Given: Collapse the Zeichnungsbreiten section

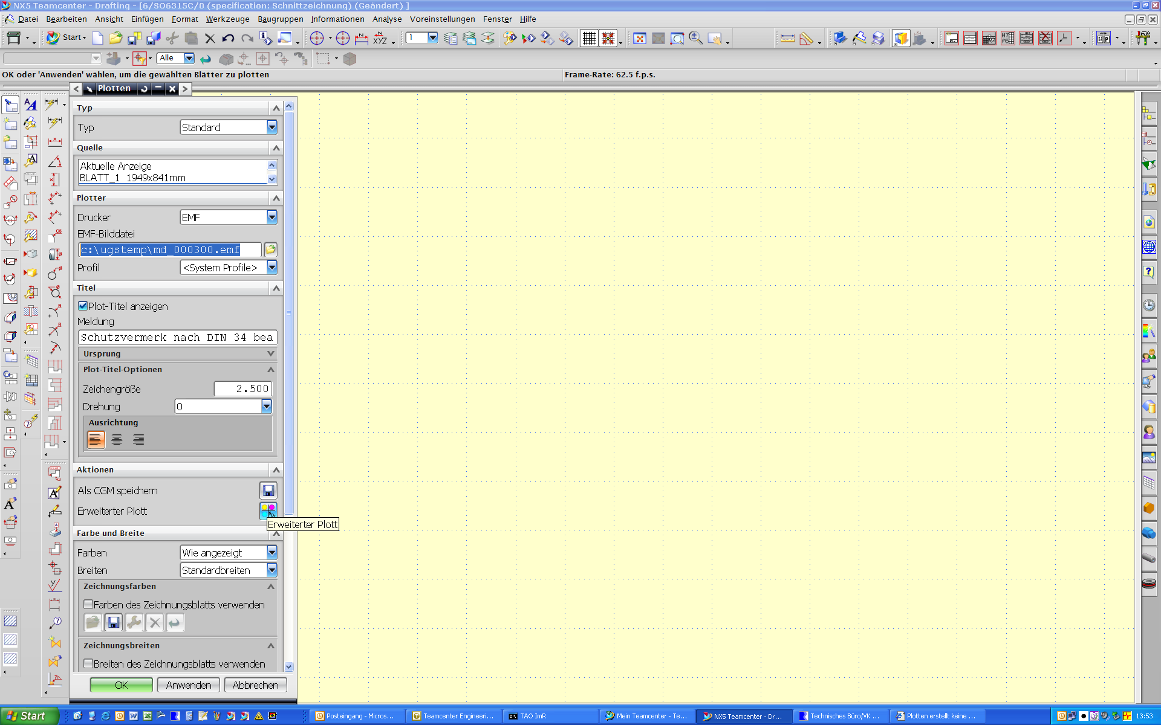Looking at the screenshot, I should [270, 645].
